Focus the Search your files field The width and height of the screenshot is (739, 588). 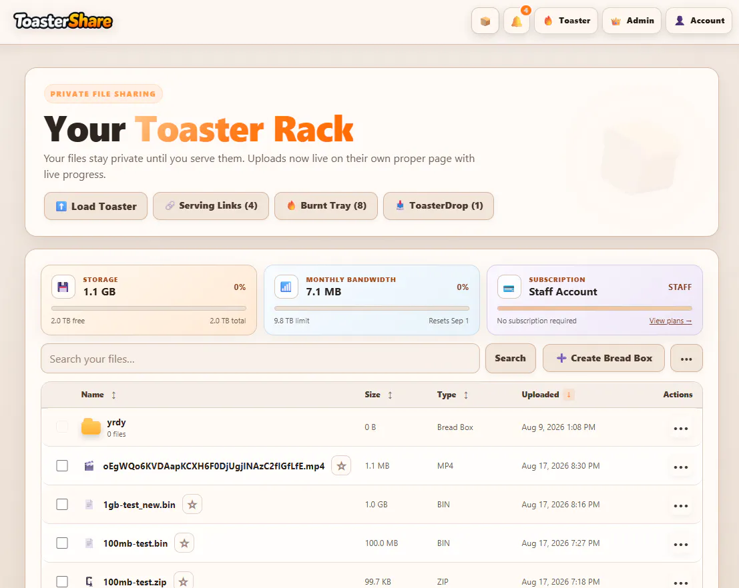(x=260, y=359)
